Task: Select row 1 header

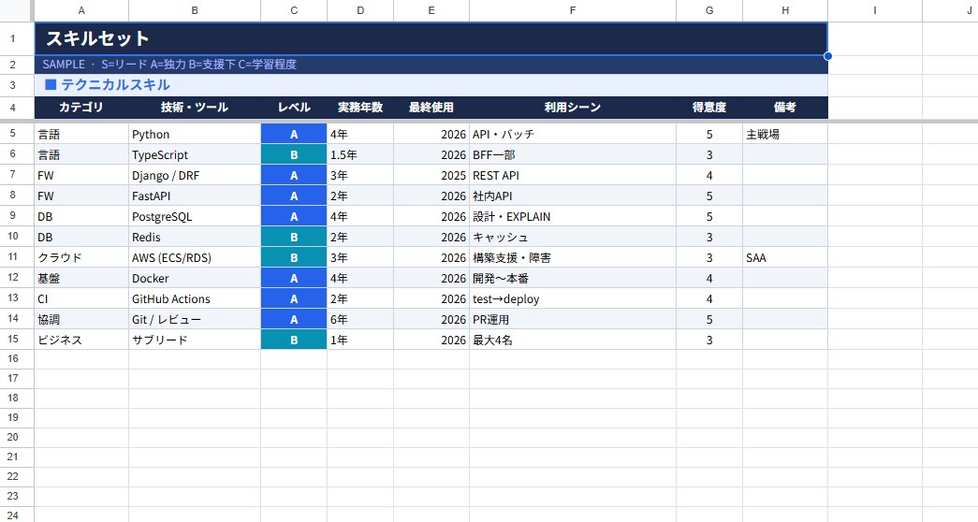Action: pos(17,38)
